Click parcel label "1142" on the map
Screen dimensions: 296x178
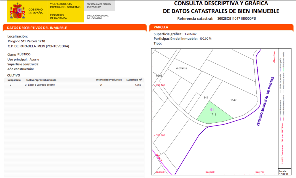click(233, 100)
